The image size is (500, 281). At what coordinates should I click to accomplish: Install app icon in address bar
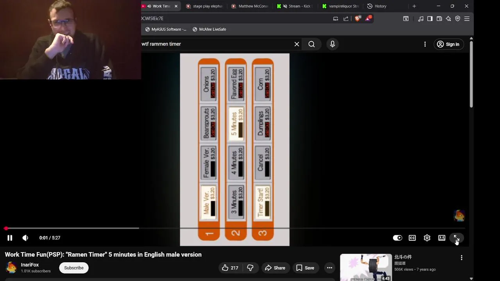(336, 18)
